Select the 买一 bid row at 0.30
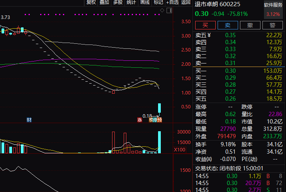286x192 pixels. coord(238,71)
